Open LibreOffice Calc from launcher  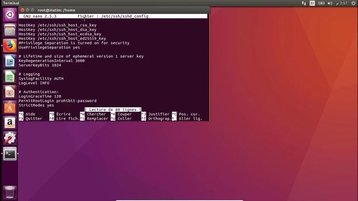10,76
